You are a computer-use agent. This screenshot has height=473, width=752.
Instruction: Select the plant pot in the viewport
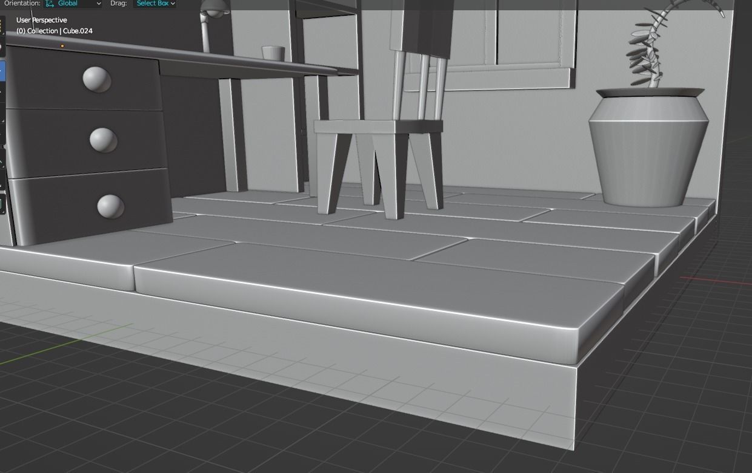648,148
